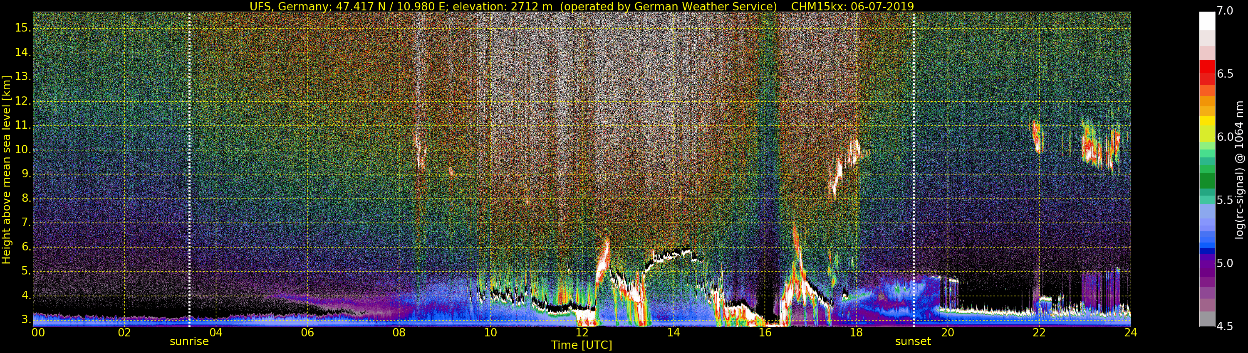Click the '20' time tick label
Screen dimensions: 1248x353
click(948, 333)
